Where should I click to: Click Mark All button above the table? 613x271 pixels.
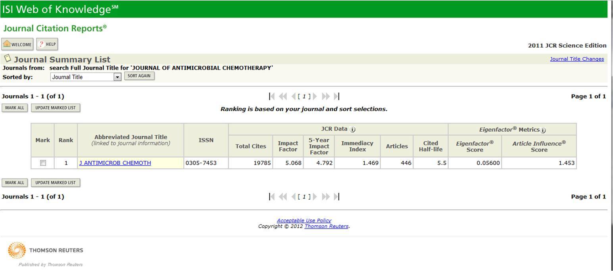(15, 108)
